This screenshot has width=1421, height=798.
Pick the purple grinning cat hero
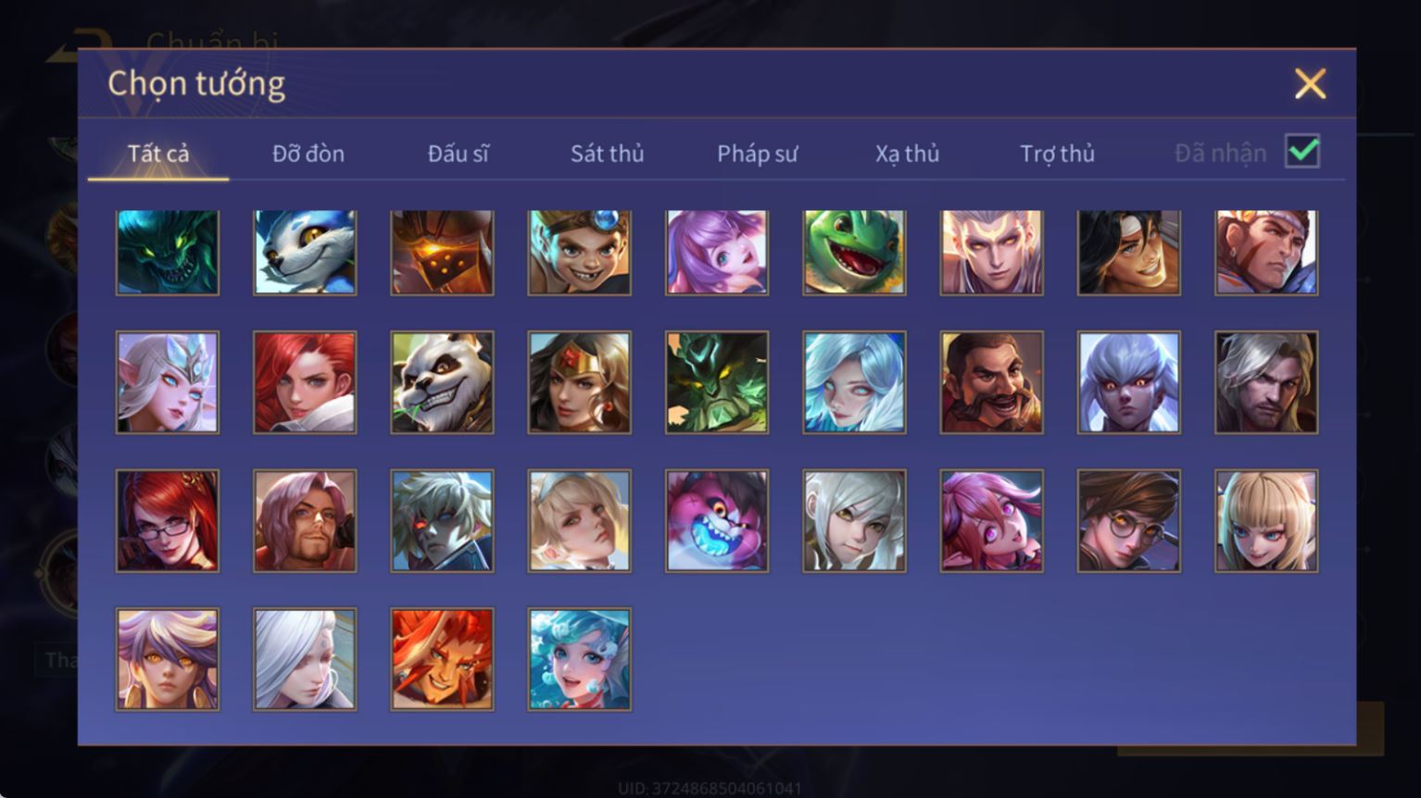(x=716, y=520)
